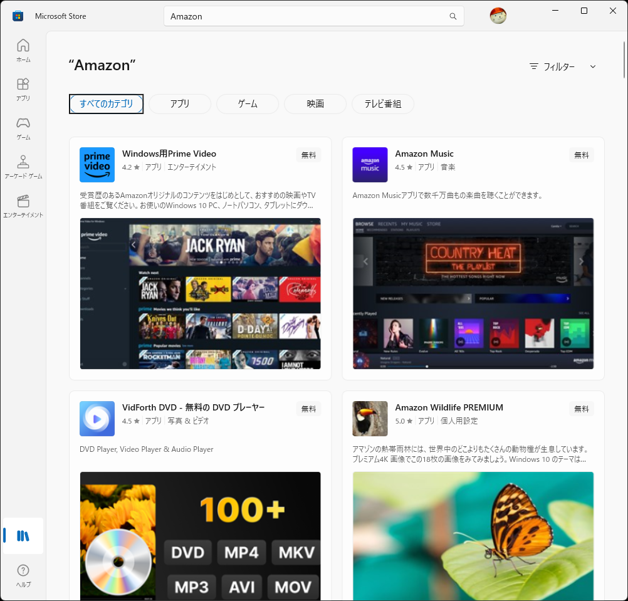
Task: Open Help (ヘルプ) in sidebar
Action: pos(23,575)
